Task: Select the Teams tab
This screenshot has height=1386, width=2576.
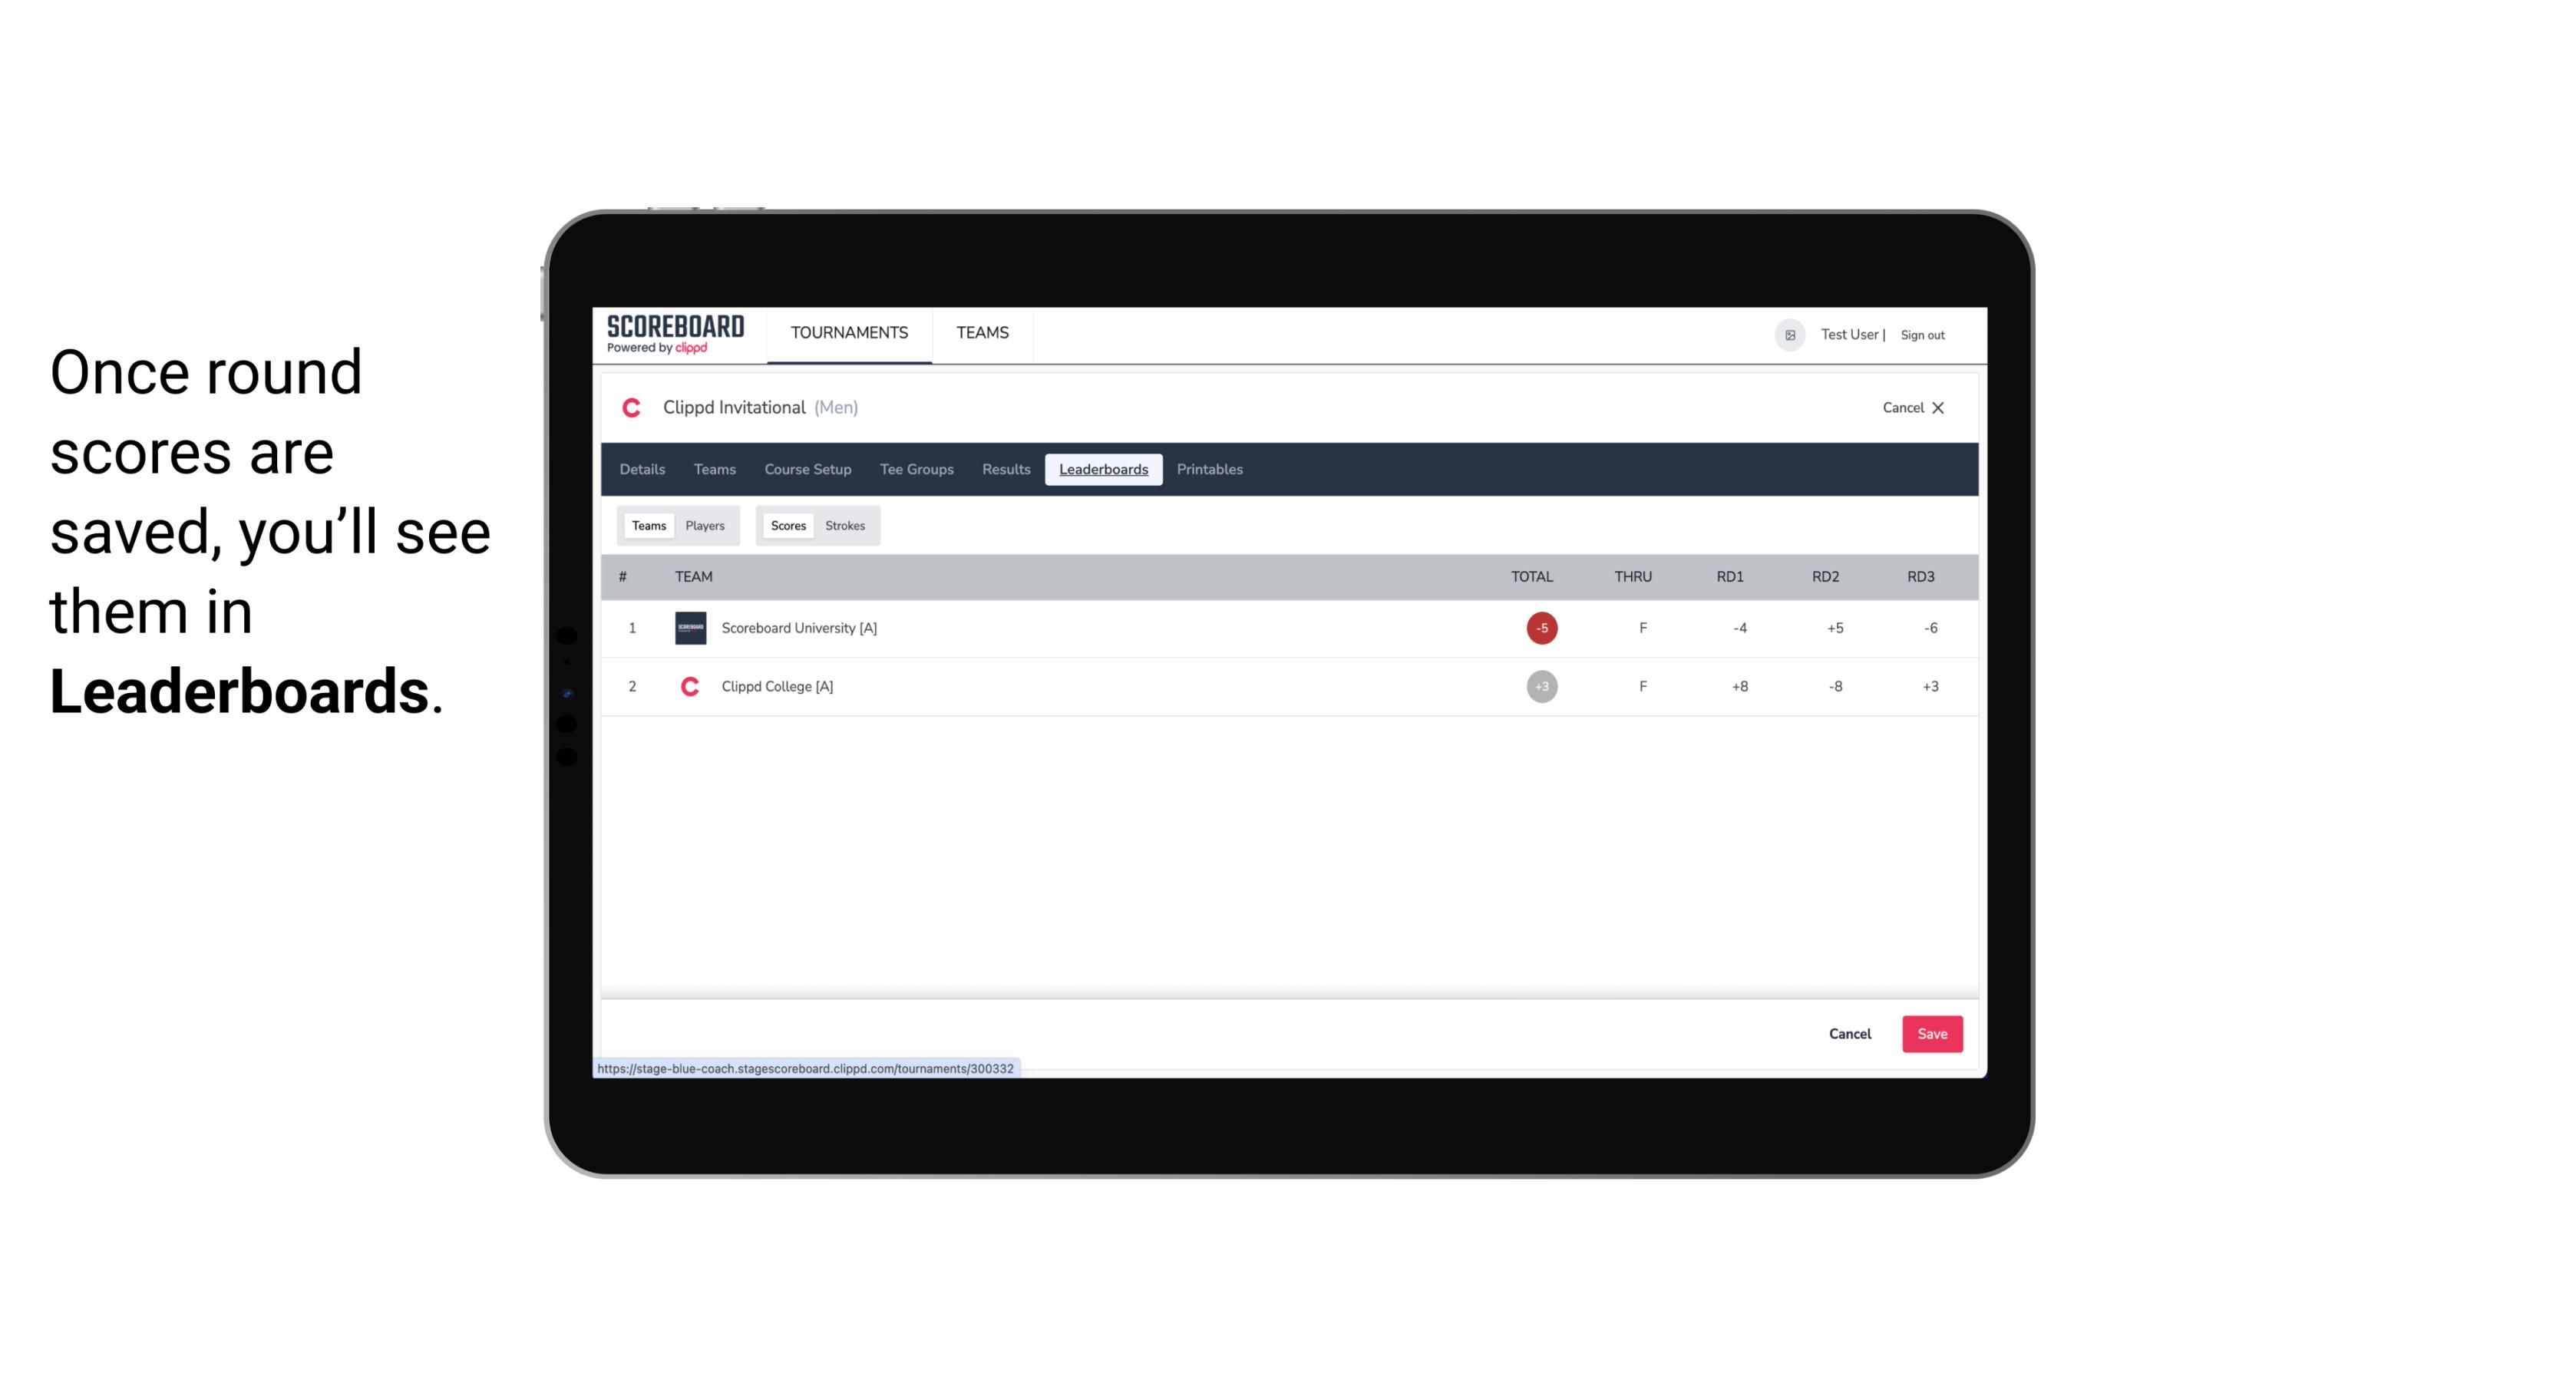Action: (x=646, y=524)
